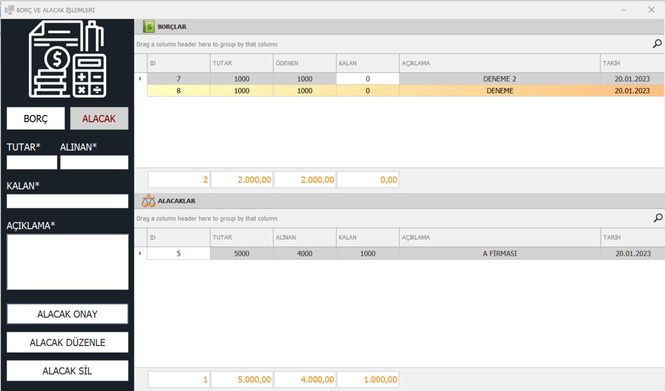Confirm with ALACAK ONAY button

pyautogui.click(x=67, y=314)
